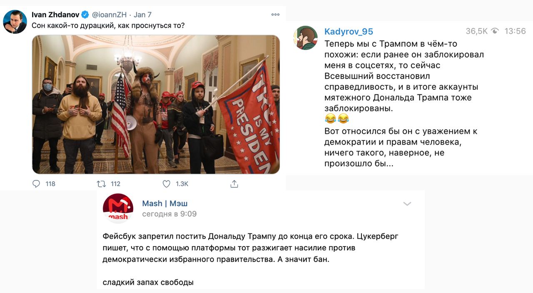Click the views eye icon
Image resolution: width=533 pixels, height=293 pixels.
[495, 31]
